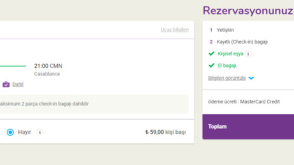
Task: Click the info icon next to Kişisel eşya
Action: 248,54
